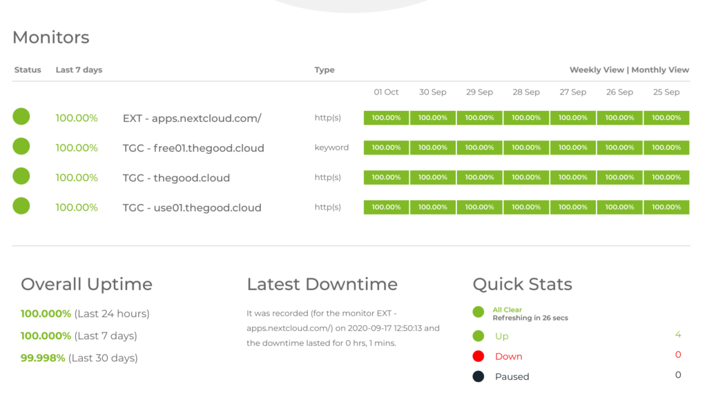Click 27 Sep uptime bar for free01.thegood.cloud
This screenshot has height=415, width=707.
click(x=573, y=148)
